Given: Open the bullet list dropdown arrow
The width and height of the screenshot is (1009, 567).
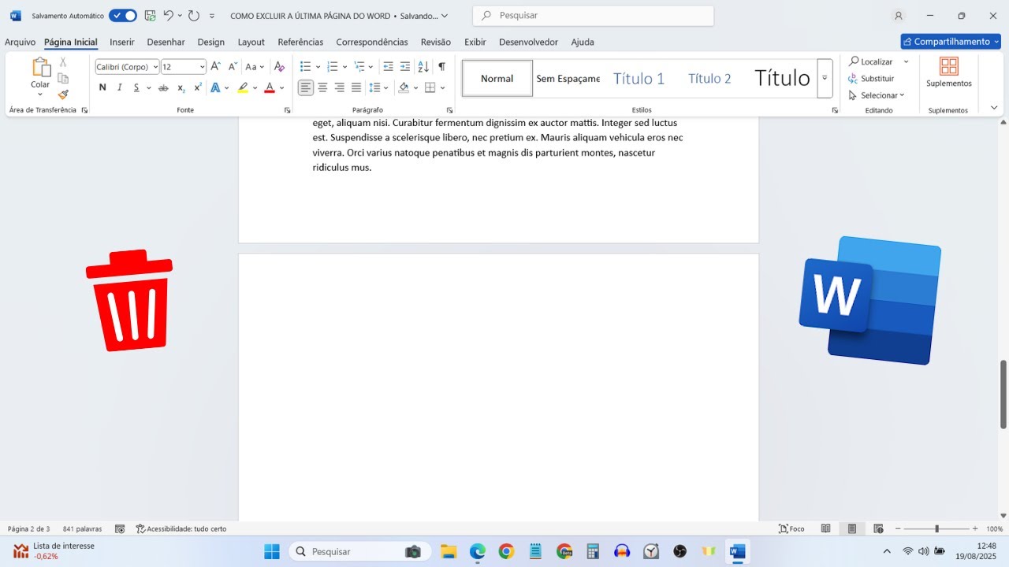Looking at the screenshot, I should tap(318, 67).
